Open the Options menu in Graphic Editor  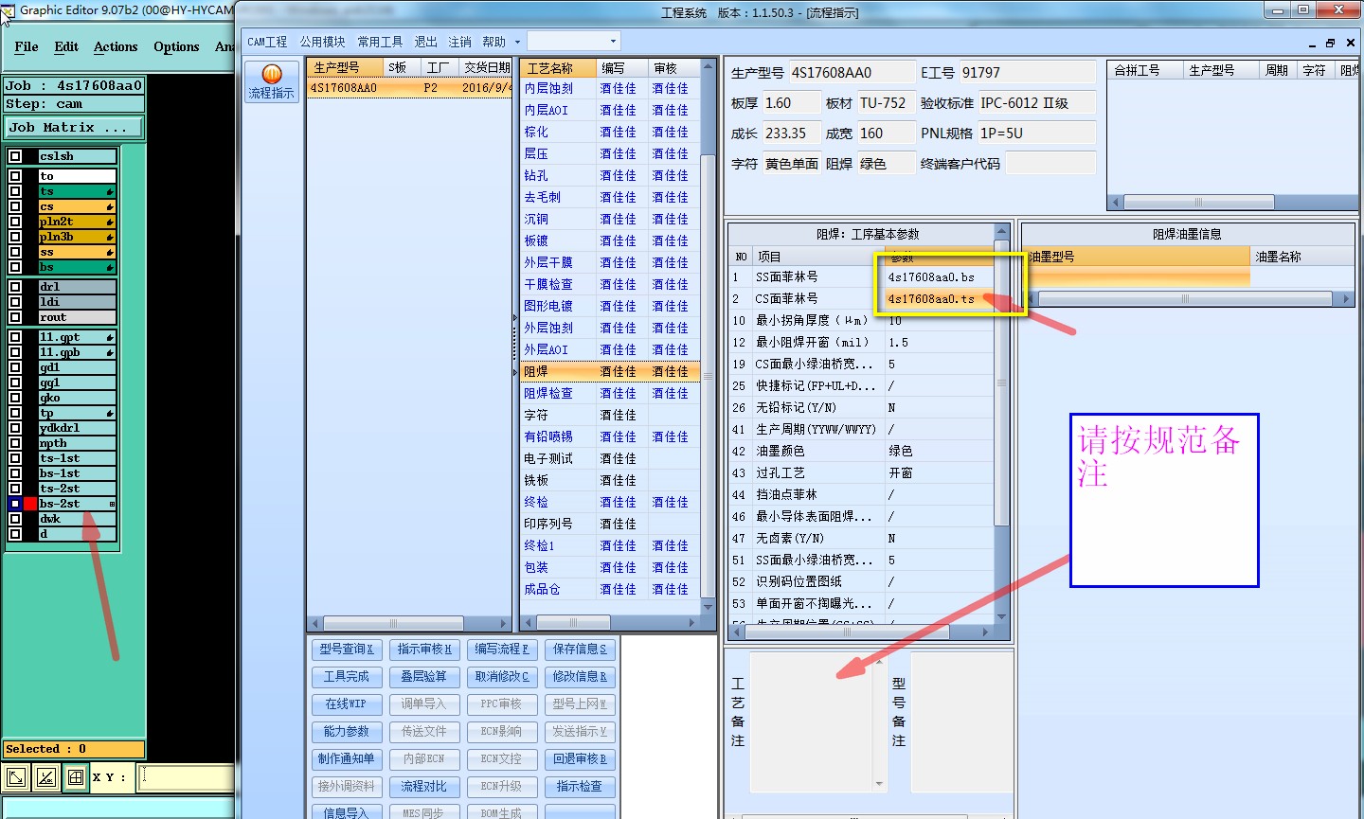tap(176, 46)
